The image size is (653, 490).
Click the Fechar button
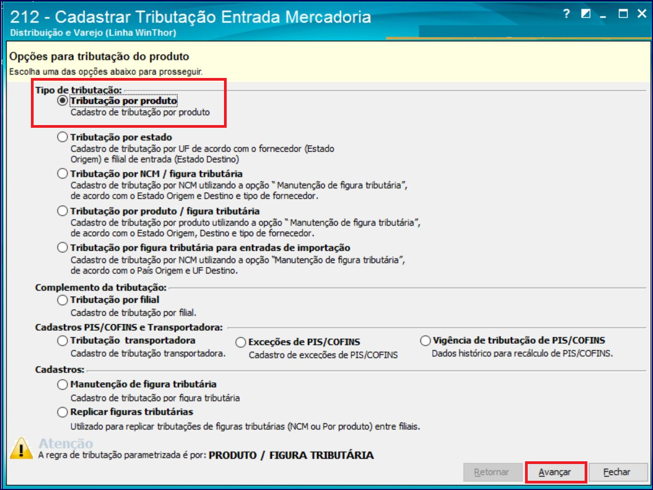pos(618,472)
